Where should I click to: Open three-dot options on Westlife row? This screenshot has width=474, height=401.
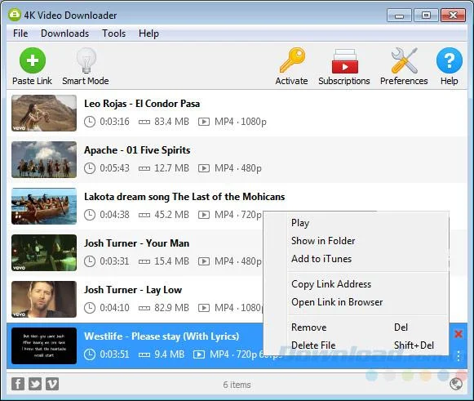pyautogui.click(x=458, y=356)
